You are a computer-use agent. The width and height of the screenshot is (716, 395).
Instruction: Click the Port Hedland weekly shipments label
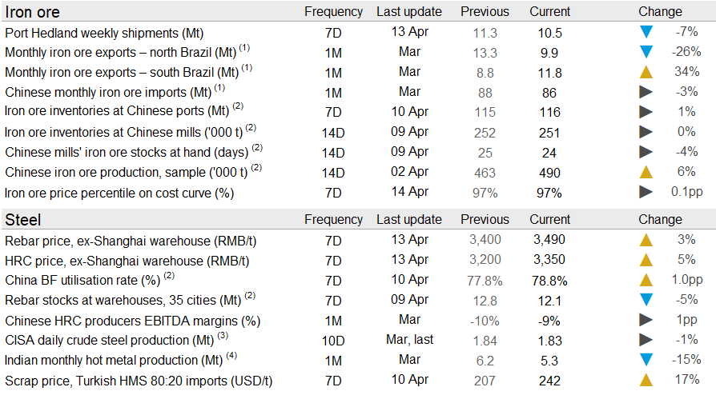[104, 33]
